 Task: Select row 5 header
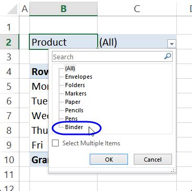(9, 86)
